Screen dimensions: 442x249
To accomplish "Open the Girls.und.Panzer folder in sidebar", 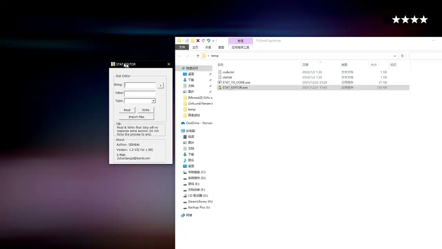I will click(x=200, y=103).
